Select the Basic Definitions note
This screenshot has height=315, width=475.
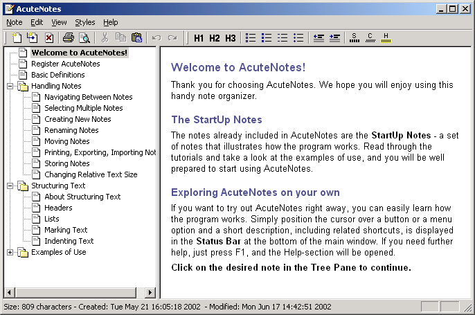pos(58,75)
